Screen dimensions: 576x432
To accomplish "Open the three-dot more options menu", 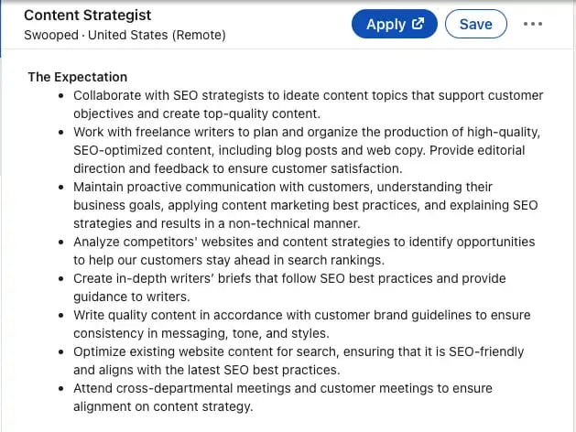I will pos(533,25).
